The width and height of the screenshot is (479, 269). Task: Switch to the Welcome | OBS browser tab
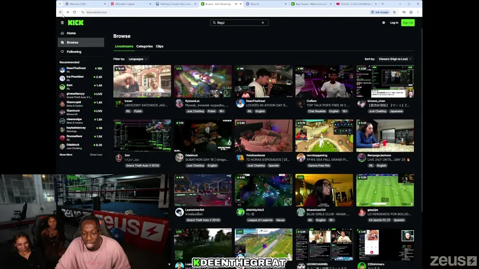point(85,4)
